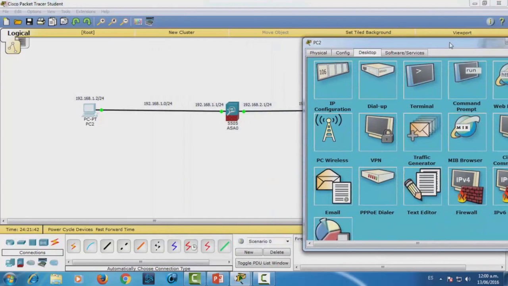Click the Undo arrow icon
Screen dimensions: 508x286
click(x=75, y=22)
